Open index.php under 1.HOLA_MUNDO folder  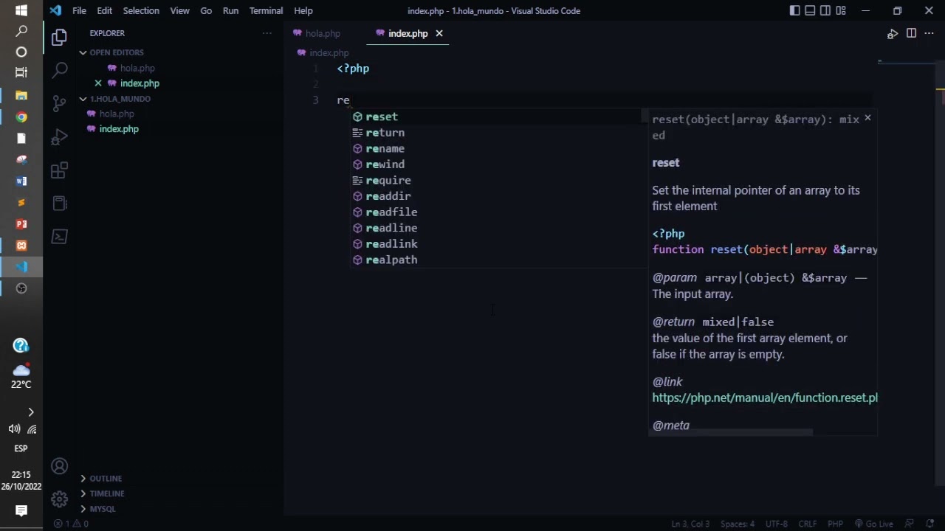tap(119, 129)
